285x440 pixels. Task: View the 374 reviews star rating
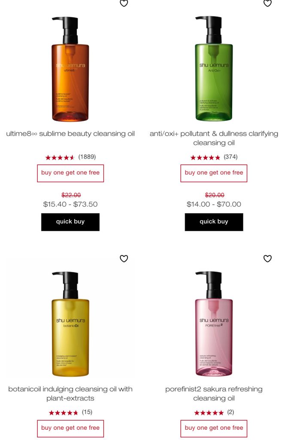click(214, 157)
